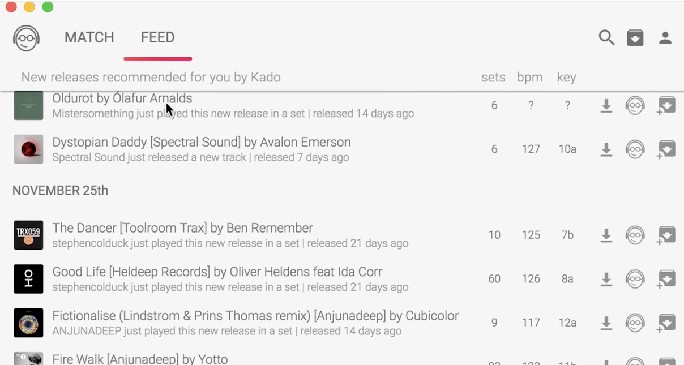This screenshot has height=365, width=684.
Task: Download "Fire Walk" by Yotto
Action: coord(606,361)
